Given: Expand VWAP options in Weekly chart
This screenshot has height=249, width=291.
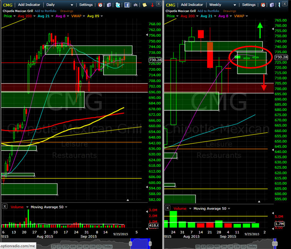Looking at the screenshot, I should [x=247, y=16].
